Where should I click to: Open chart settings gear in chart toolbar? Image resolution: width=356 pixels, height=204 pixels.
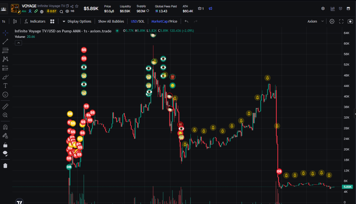click(332, 21)
